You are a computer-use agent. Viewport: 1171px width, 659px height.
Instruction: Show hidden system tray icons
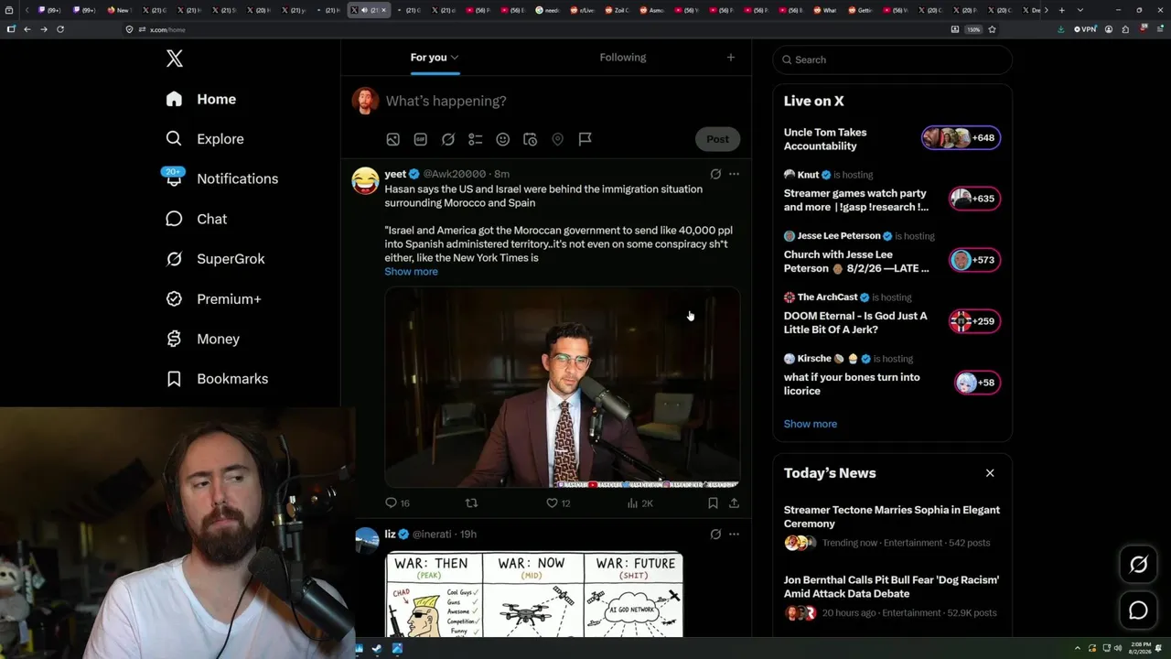1078,649
